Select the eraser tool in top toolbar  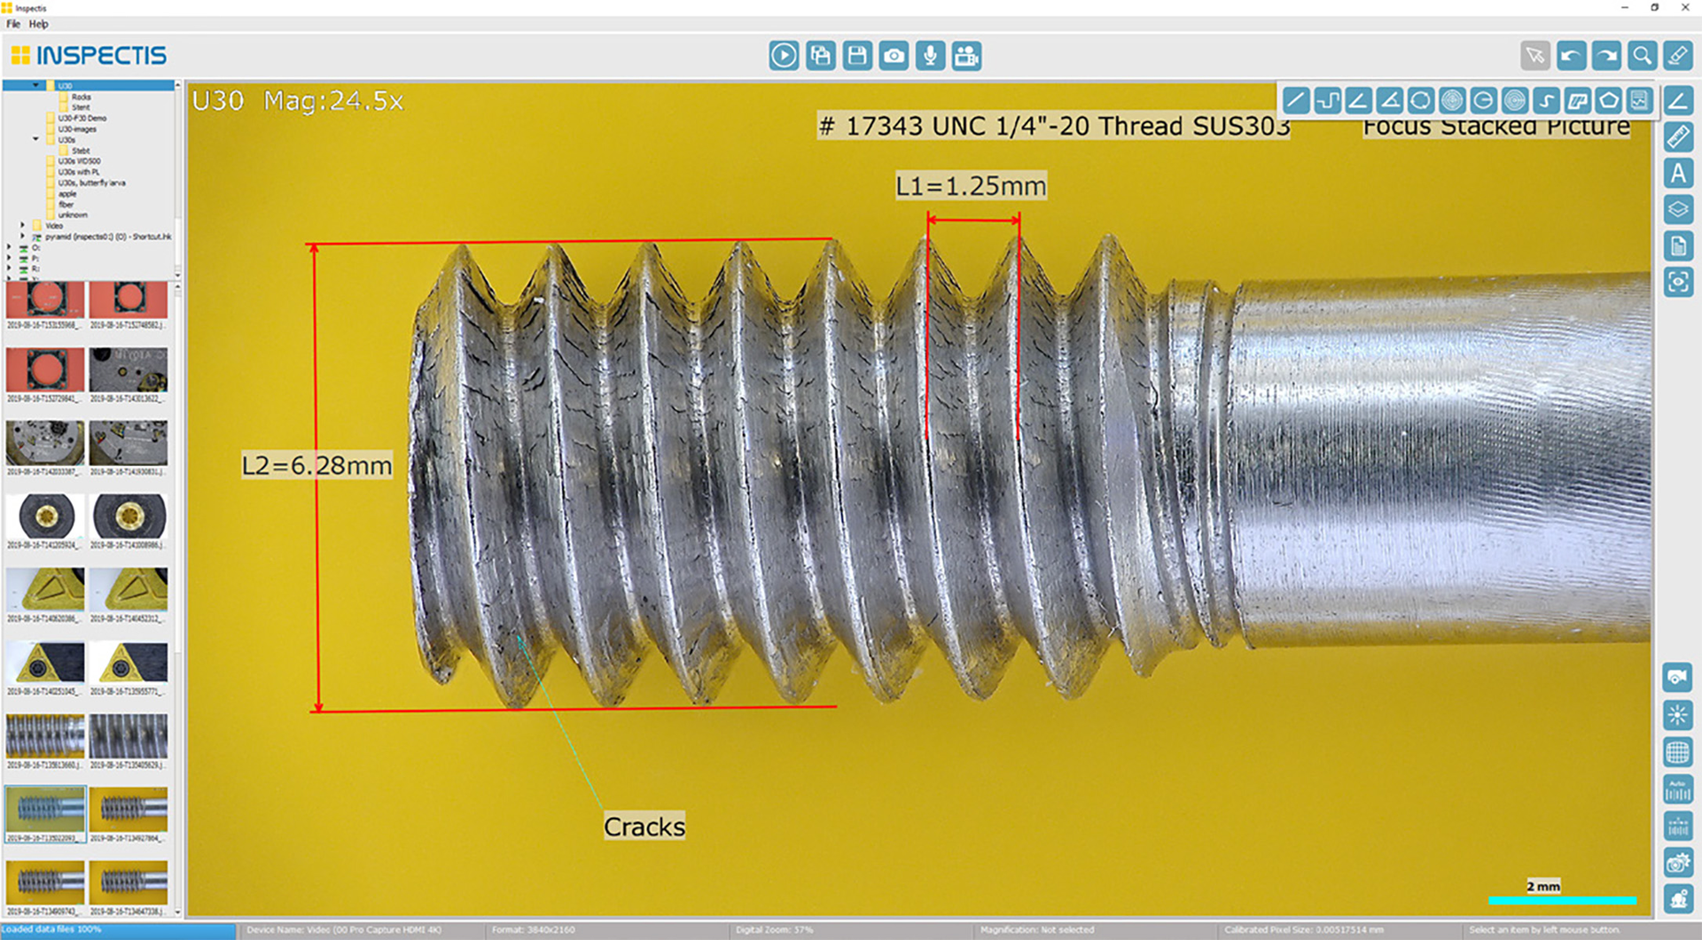point(1678,56)
